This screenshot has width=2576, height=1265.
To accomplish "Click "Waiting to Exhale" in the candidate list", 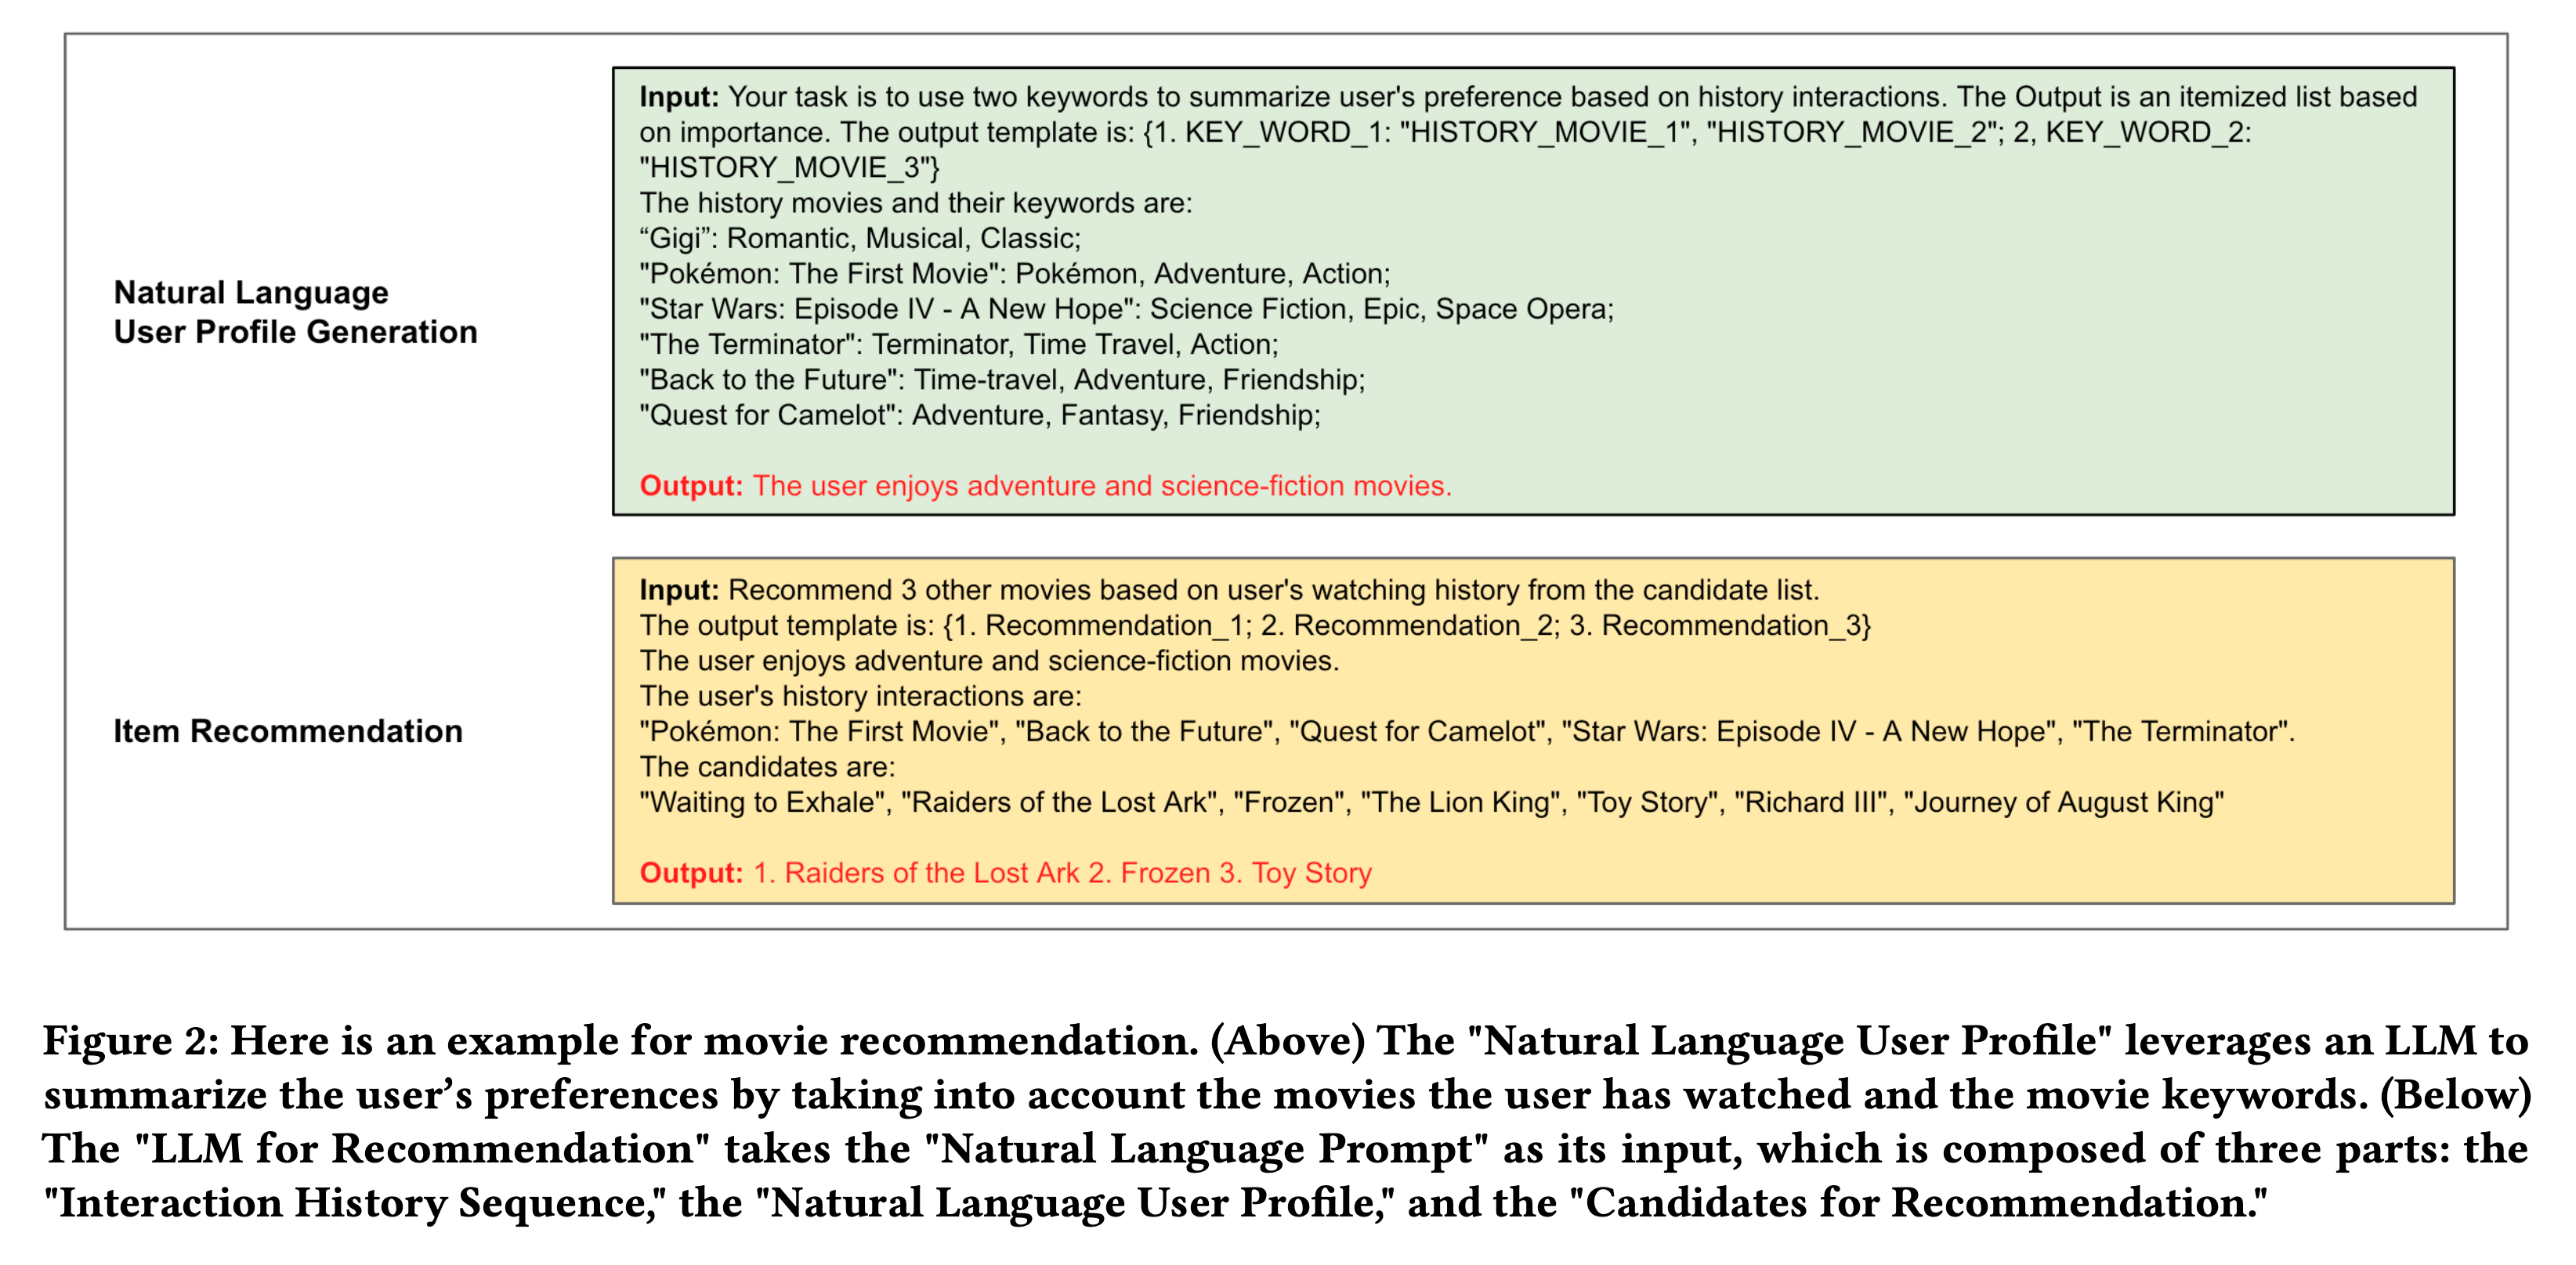I will coord(765,802).
